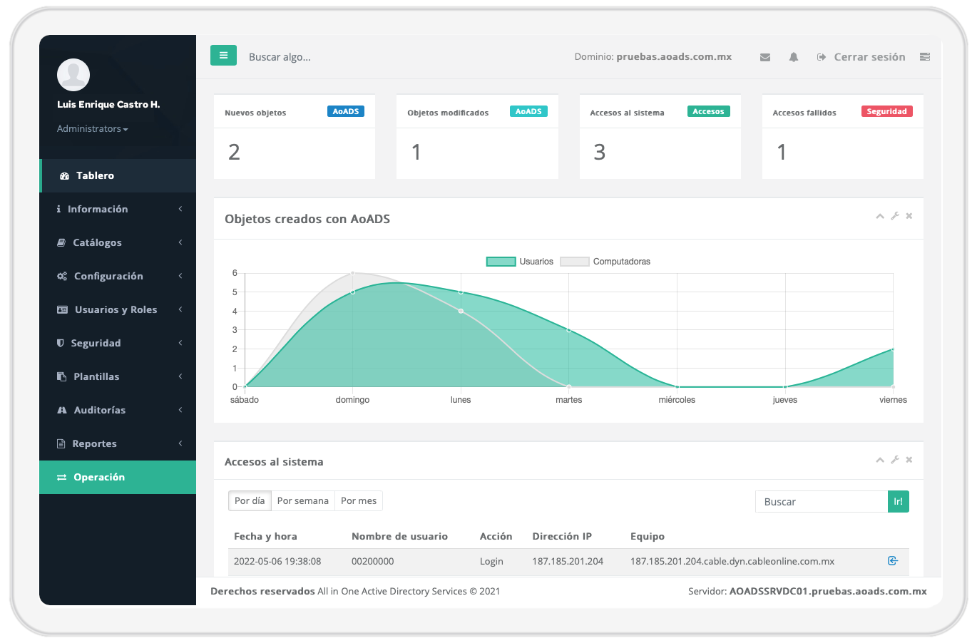The width and height of the screenshot is (977, 643).
Task: Open right sidebar tasks icon
Action: point(925,57)
